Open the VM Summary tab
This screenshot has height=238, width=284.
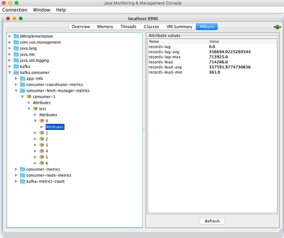coord(179,27)
